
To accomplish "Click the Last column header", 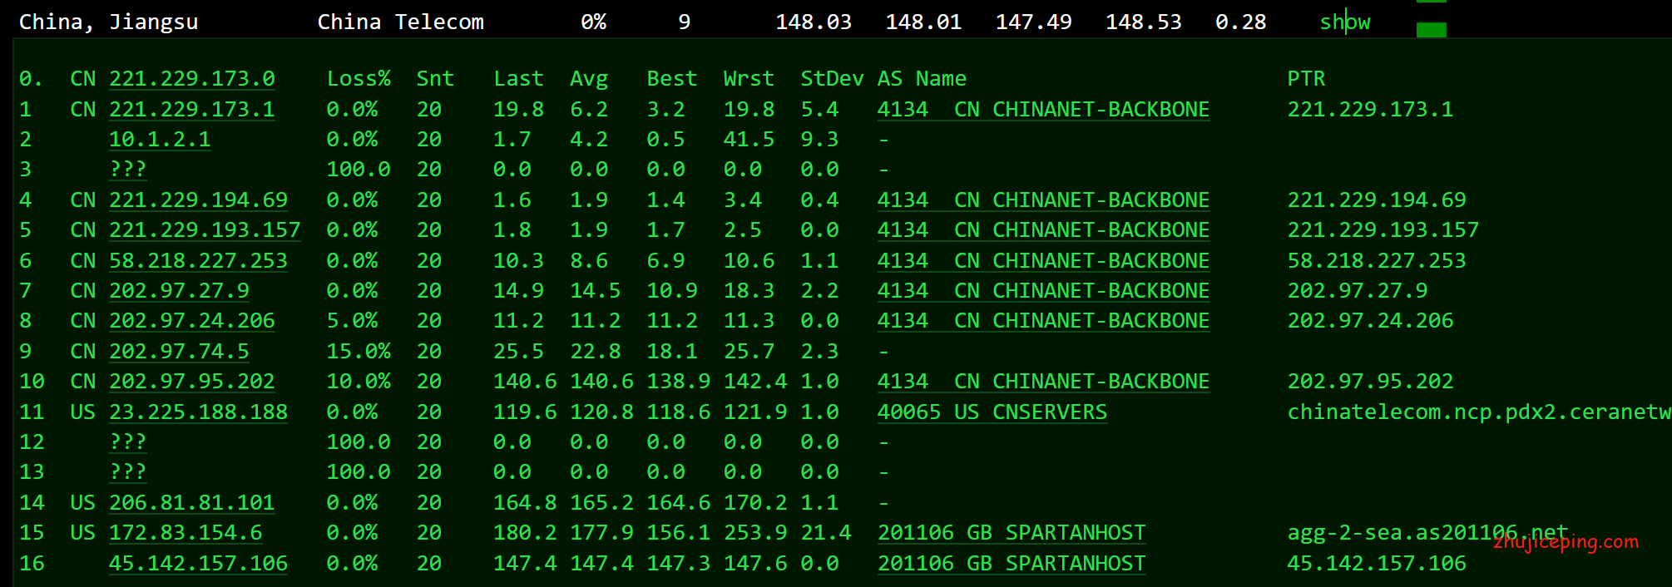I will 518,79.
